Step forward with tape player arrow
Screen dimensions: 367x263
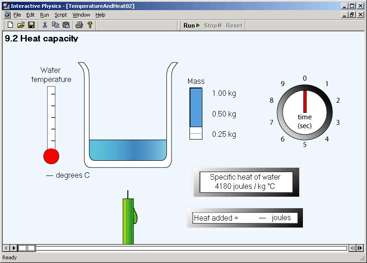click(14, 248)
